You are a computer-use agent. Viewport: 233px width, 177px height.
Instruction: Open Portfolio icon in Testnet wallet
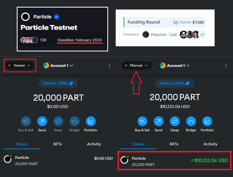[91, 121]
